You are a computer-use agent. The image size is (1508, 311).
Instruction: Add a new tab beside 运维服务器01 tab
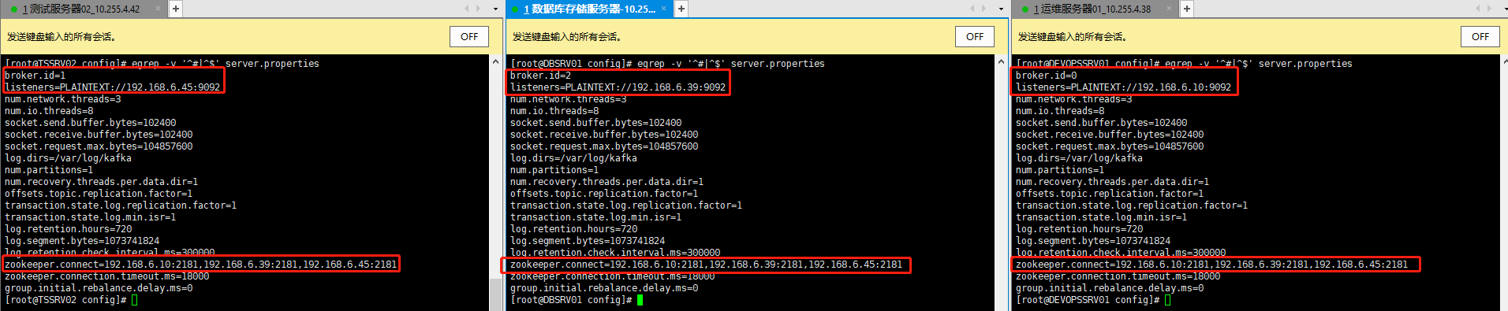[1187, 9]
